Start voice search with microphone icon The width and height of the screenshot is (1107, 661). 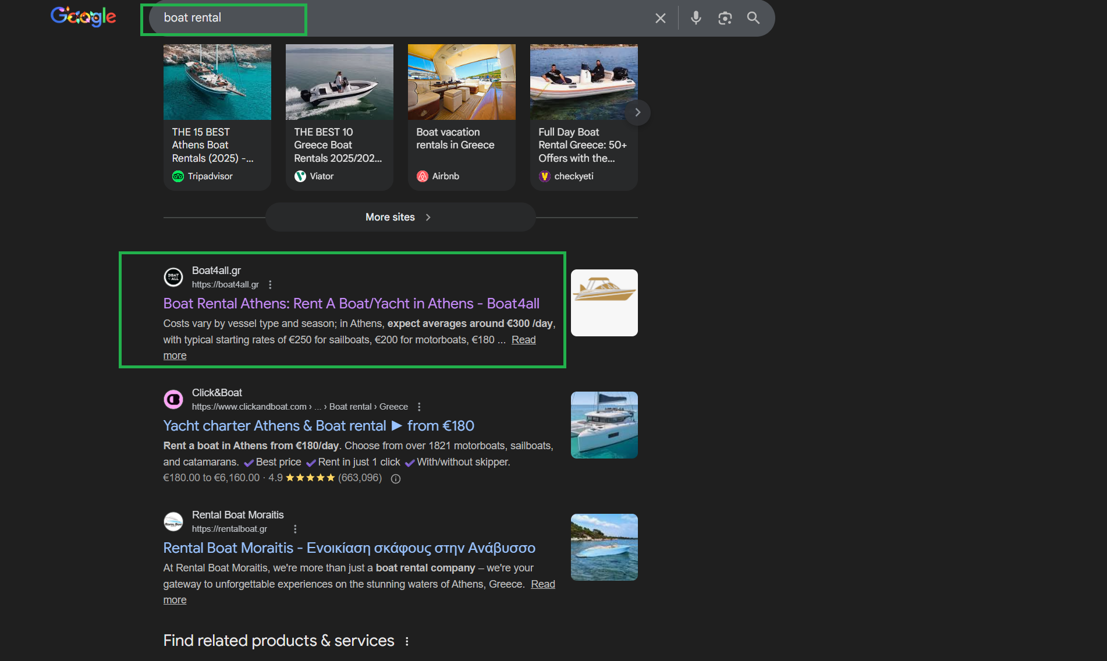pyautogui.click(x=696, y=18)
